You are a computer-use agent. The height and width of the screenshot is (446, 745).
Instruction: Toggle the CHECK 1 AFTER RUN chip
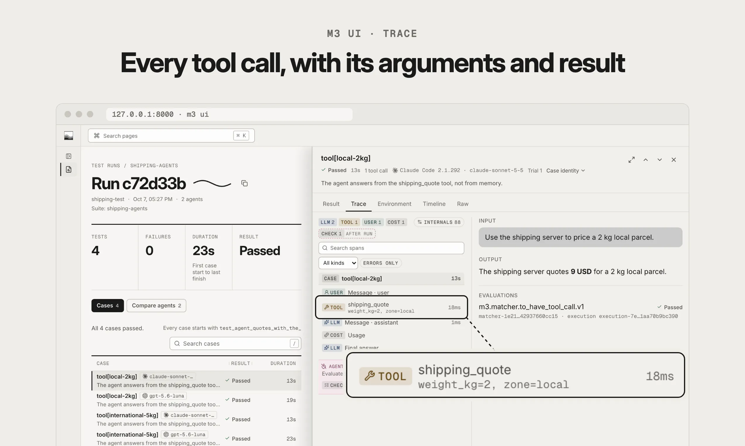pos(347,234)
